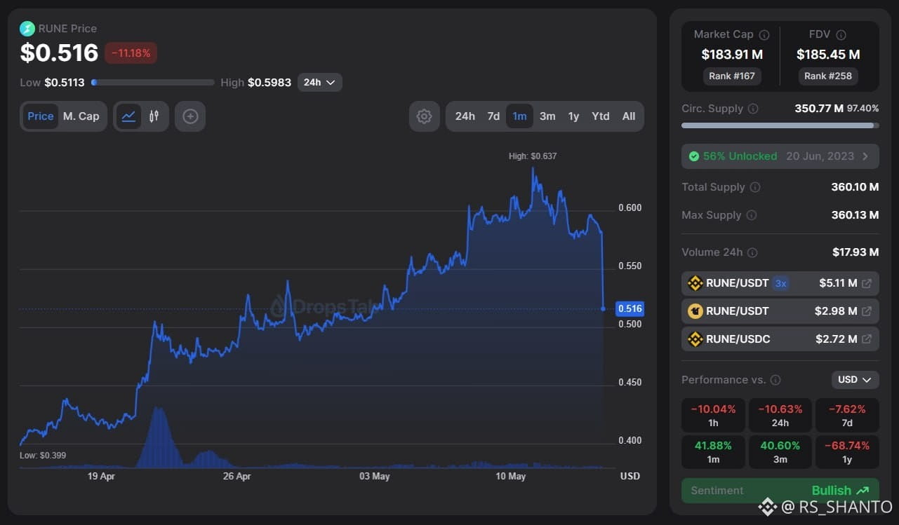Expand the 56% Unlocked details
This screenshot has height=525, width=899.
(780, 156)
